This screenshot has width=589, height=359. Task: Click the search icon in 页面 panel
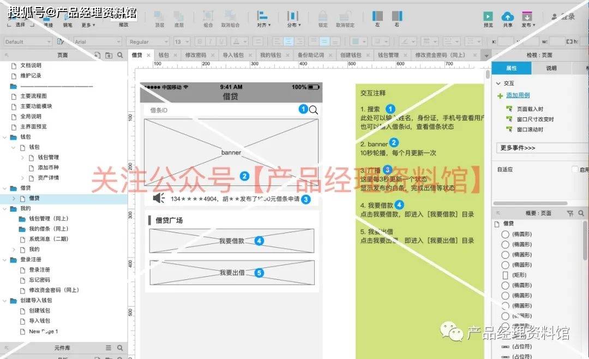click(x=120, y=55)
